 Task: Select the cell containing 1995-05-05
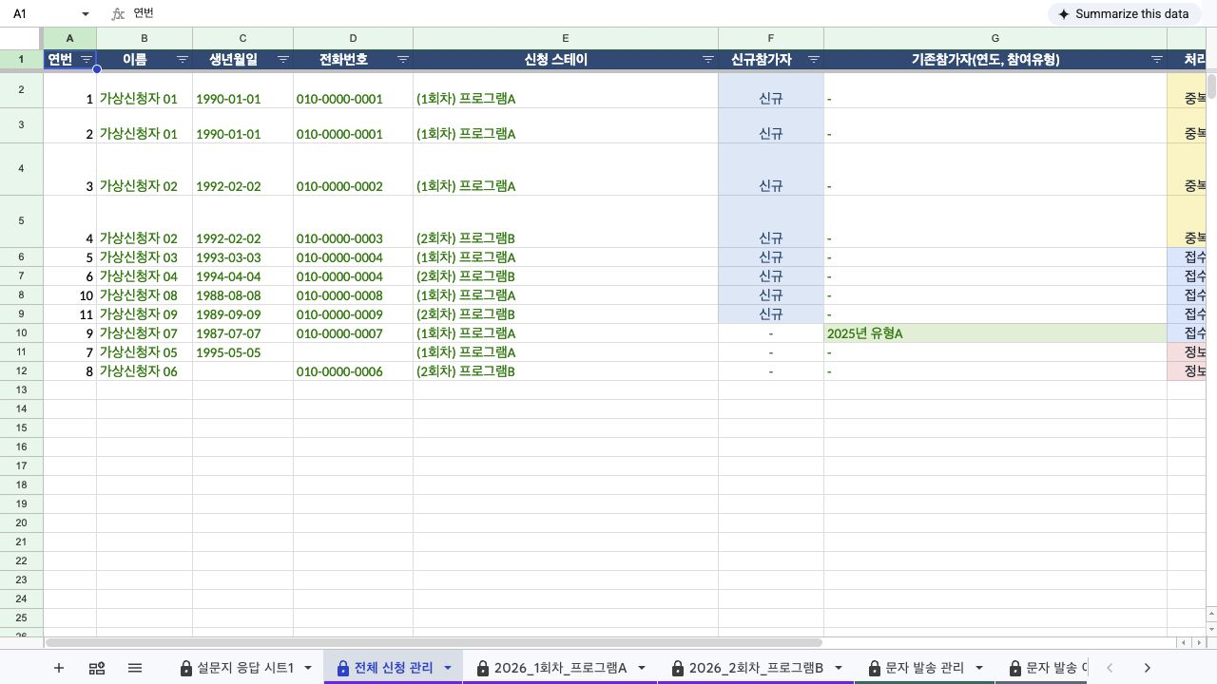coord(242,352)
